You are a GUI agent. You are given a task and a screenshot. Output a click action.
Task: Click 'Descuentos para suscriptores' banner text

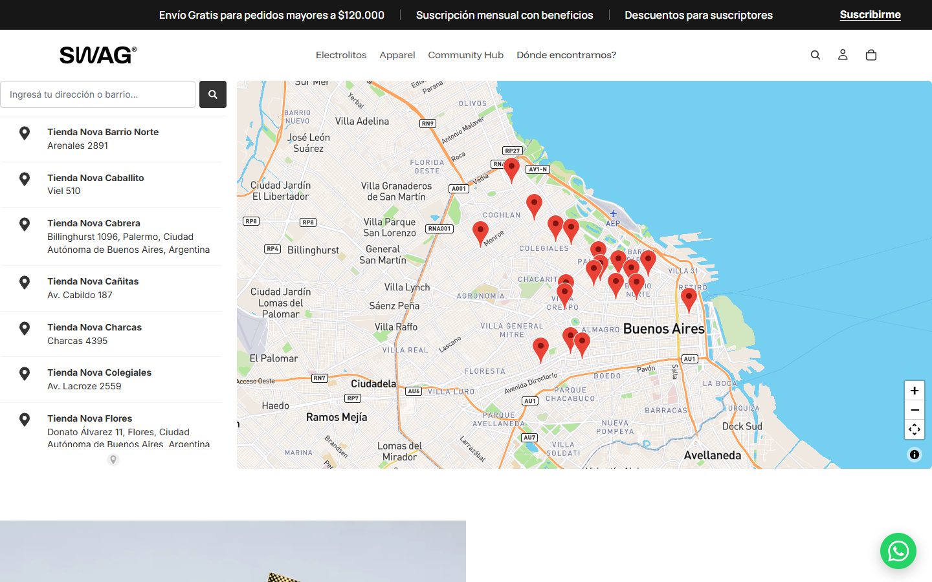698,15
